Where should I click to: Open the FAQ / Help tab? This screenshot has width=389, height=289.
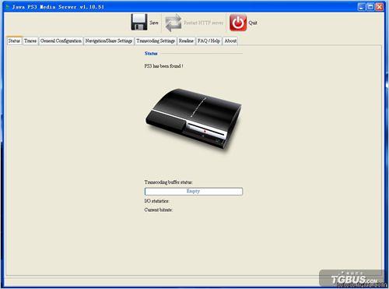(x=209, y=41)
